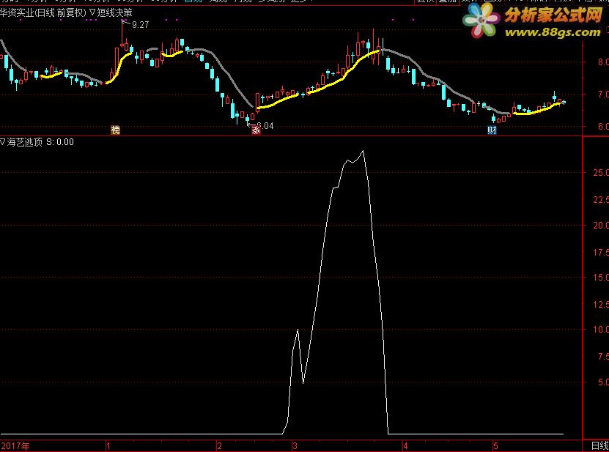Click the 财 event marker icon

pos(492,130)
